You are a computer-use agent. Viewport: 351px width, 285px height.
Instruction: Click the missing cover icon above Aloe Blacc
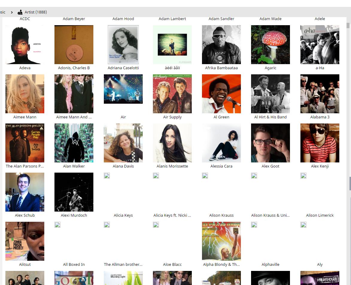(156, 225)
